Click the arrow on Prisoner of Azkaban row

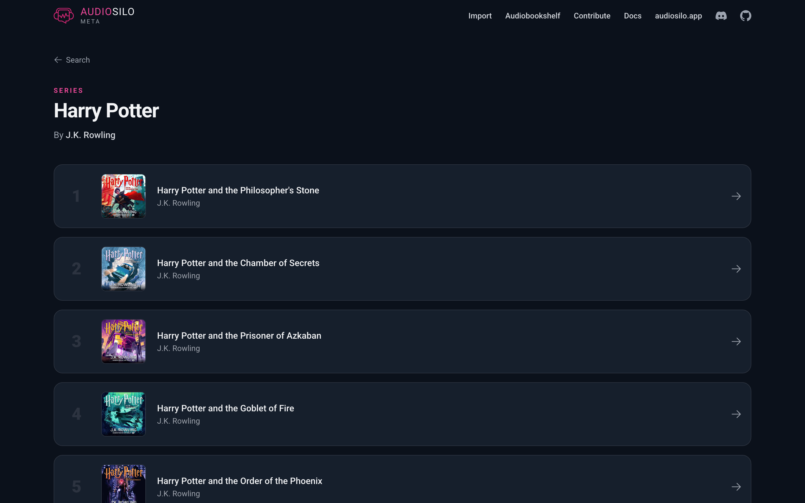[x=736, y=342]
